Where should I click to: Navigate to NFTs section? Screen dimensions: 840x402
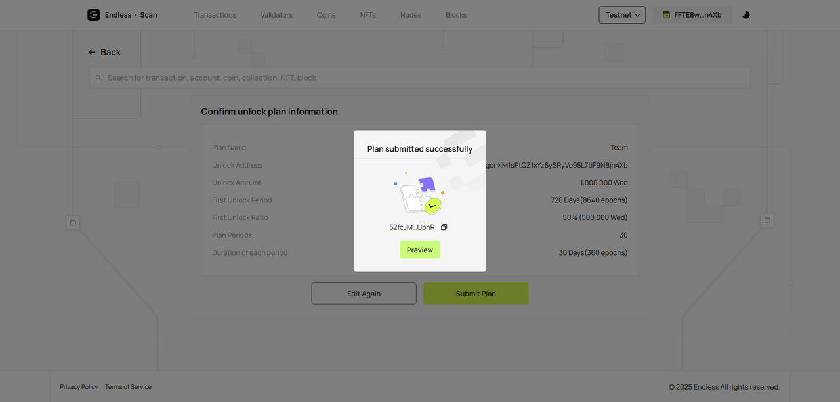tap(368, 14)
